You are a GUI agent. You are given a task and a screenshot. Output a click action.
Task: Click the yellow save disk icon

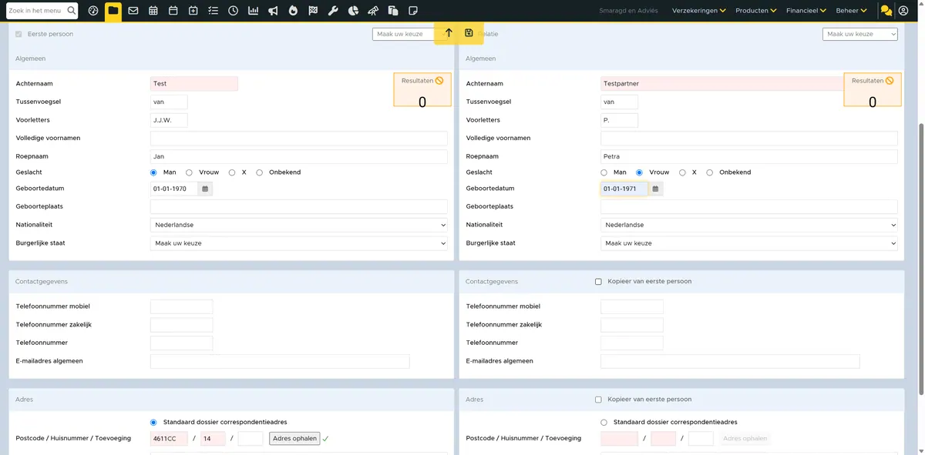point(469,33)
